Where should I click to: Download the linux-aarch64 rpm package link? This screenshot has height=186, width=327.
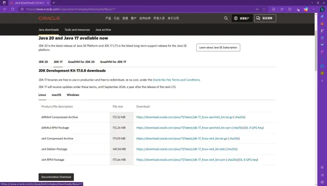(x=183, y=128)
